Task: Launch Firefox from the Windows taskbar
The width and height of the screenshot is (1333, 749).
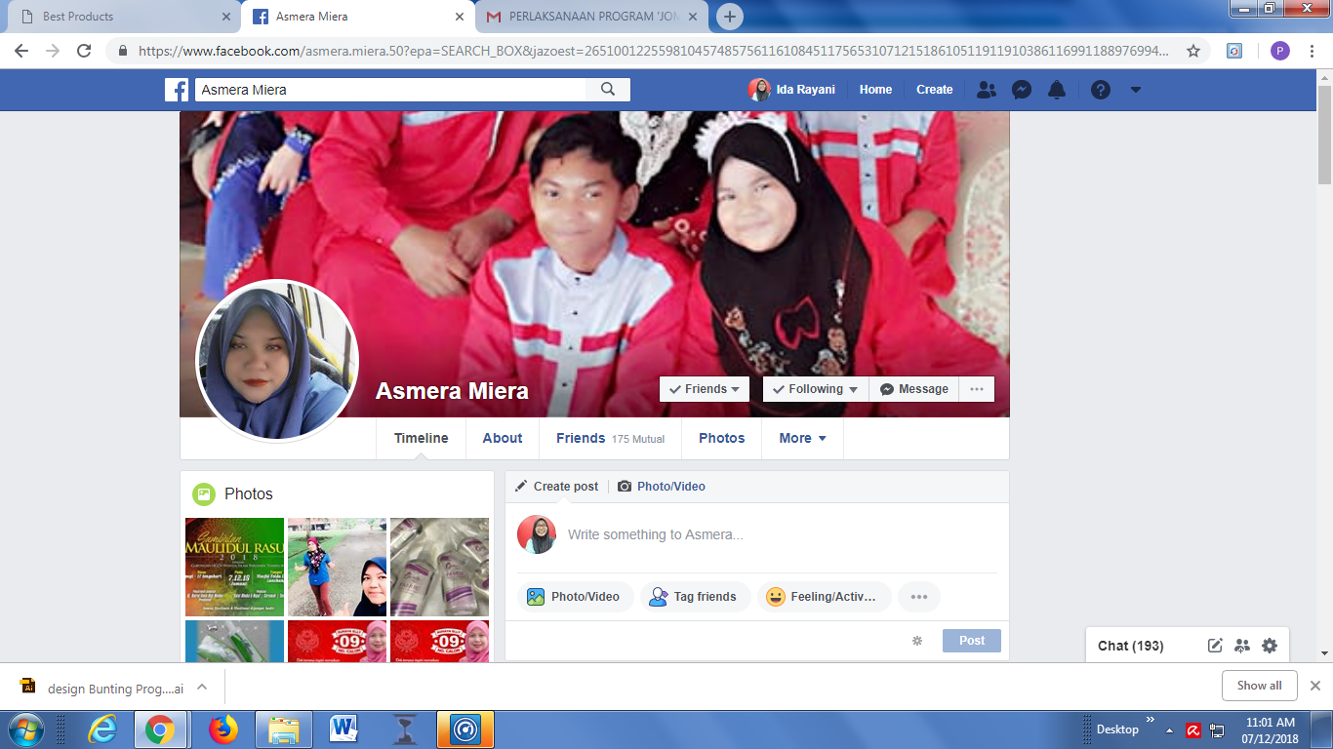Action: coord(223,729)
